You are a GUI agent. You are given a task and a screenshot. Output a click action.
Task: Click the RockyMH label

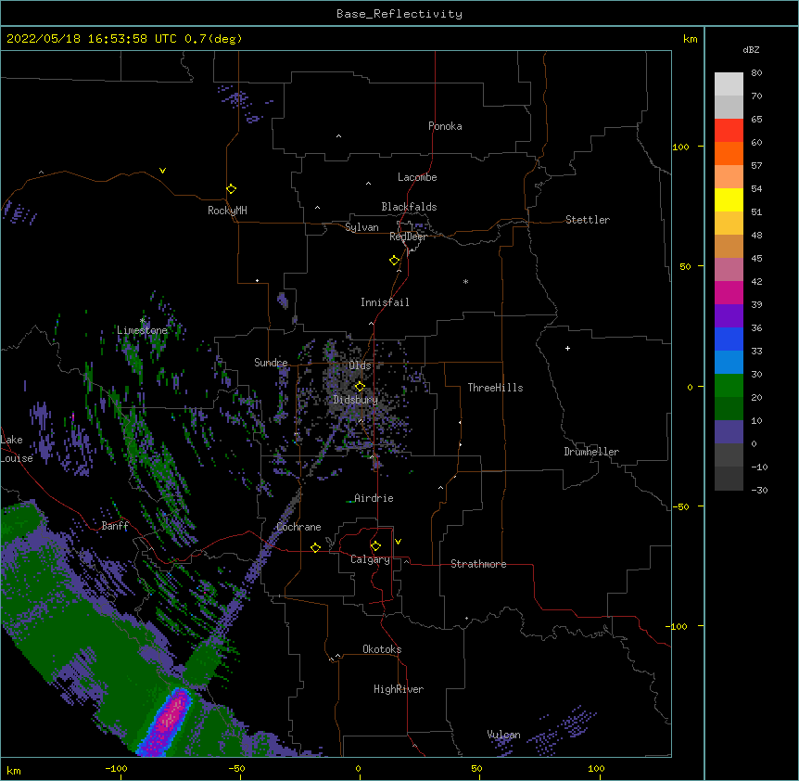[227, 211]
